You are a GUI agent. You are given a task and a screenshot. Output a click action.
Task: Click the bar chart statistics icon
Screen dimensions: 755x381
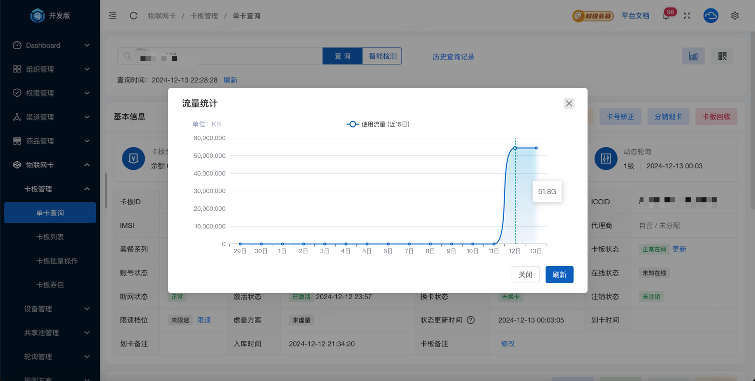point(693,56)
